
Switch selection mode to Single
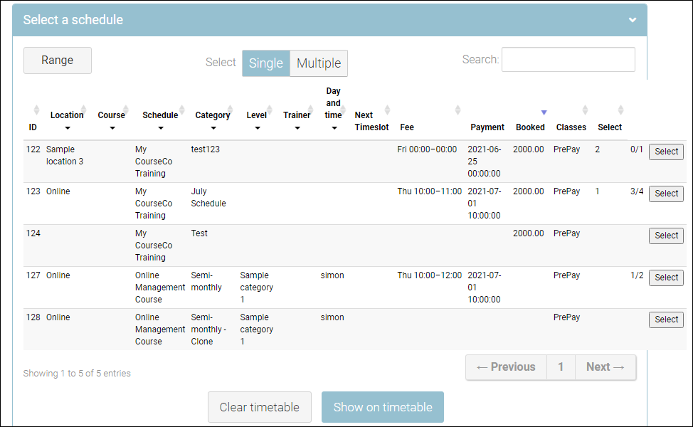click(x=265, y=63)
